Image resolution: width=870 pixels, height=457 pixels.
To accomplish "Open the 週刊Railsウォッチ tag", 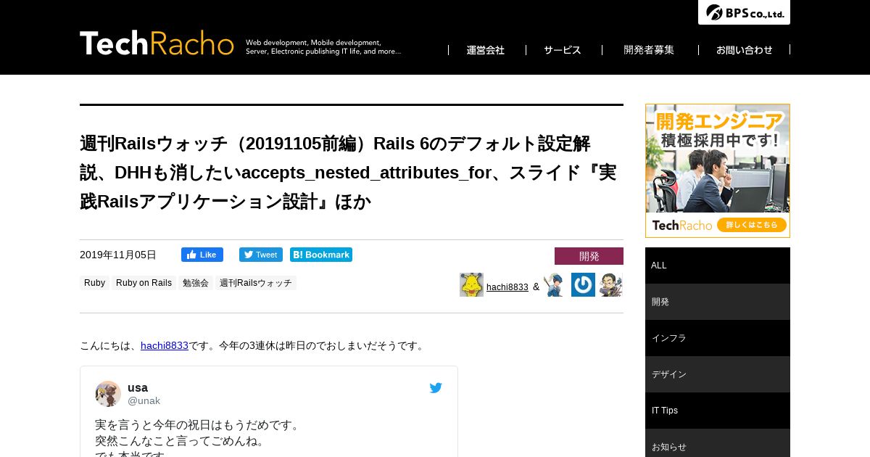I will 256,283.
